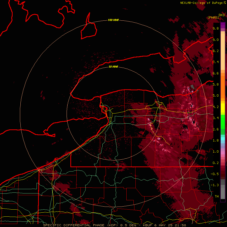Click the "TH" threshold label on the scale
The image size is (227, 227).
(217, 196)
